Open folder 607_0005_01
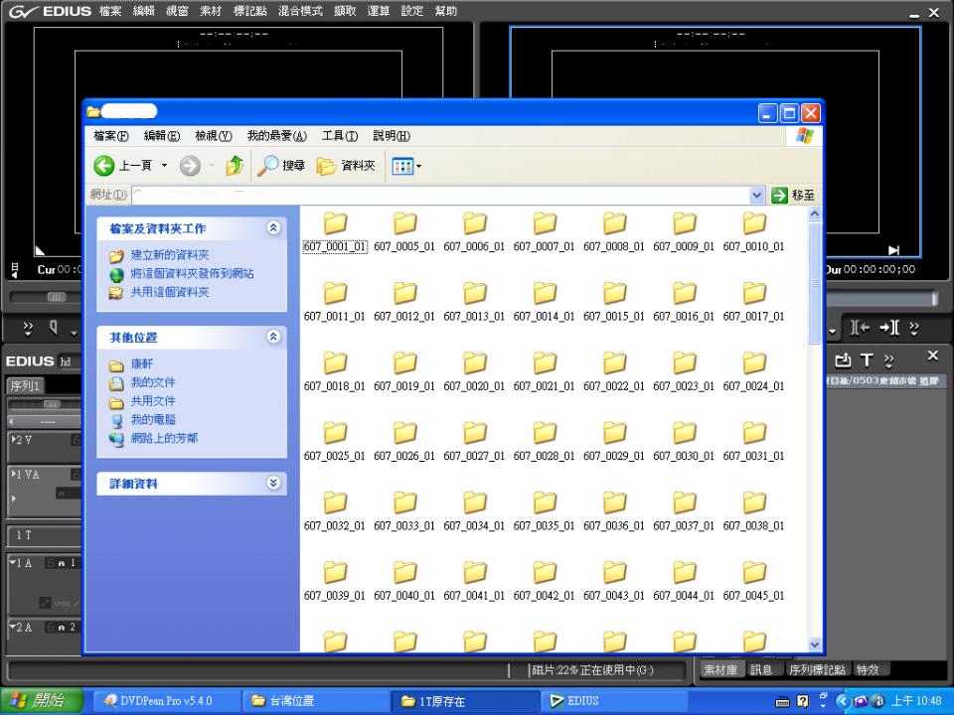954x715 pixels. point(404,223)
